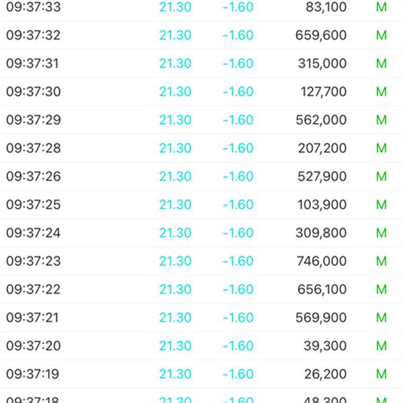Click the -1.60 change at 09:37:32

[x=238, y=36]
